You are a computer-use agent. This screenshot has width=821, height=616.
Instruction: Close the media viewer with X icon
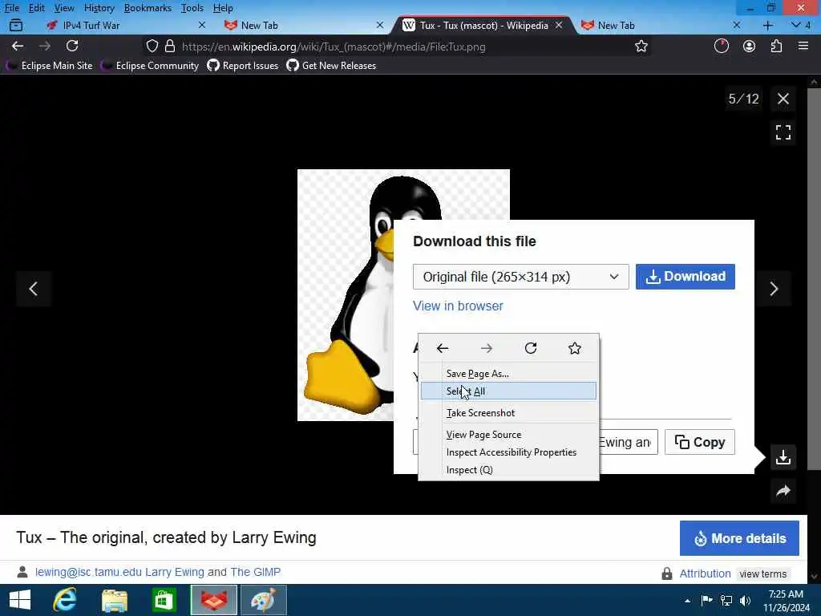pos(783,99)
